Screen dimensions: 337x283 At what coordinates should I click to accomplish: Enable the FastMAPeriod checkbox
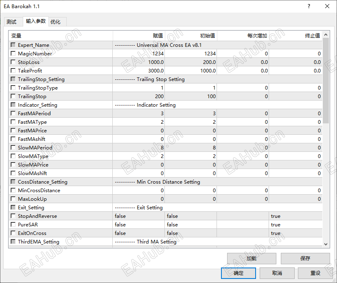pos(13,113)
